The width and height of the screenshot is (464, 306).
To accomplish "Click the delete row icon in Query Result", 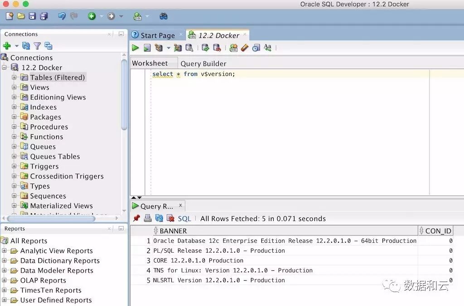I will pos(170,218).
